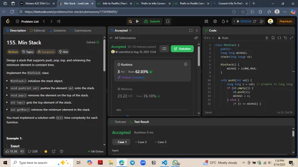This screenshot has width=298, height=167.
Task: Open feedback question mark icon
Action: tap(61, 151)
